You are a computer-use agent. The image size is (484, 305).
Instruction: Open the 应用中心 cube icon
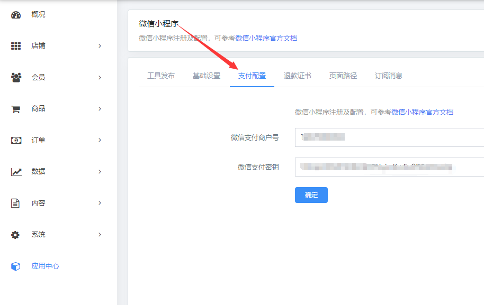[x=15, y=266]
